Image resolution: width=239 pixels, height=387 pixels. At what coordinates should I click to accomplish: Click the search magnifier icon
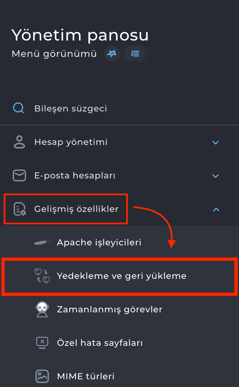click(18, 108)
